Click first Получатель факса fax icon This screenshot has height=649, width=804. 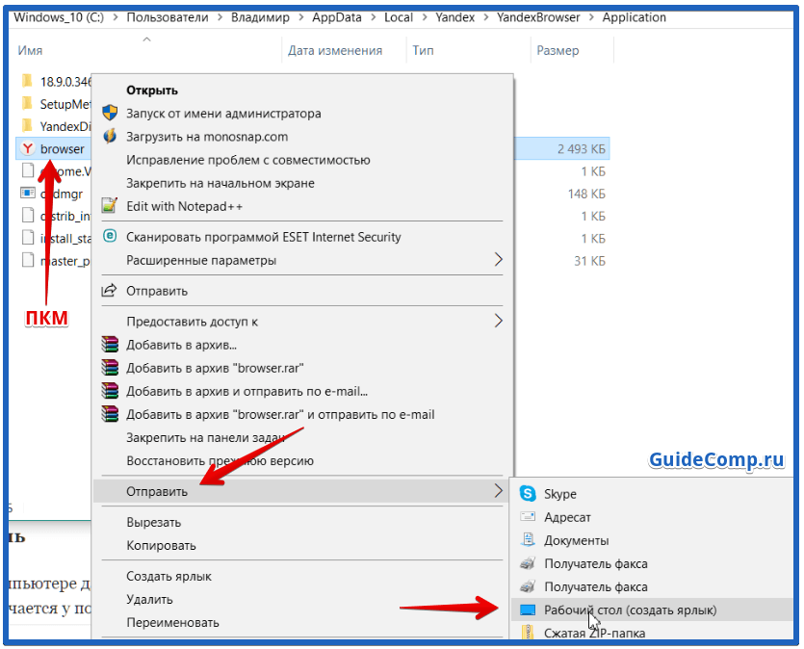tap(528, 563)
